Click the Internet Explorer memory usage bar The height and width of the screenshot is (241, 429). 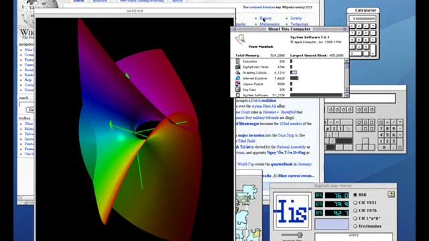tap(294, 78)
